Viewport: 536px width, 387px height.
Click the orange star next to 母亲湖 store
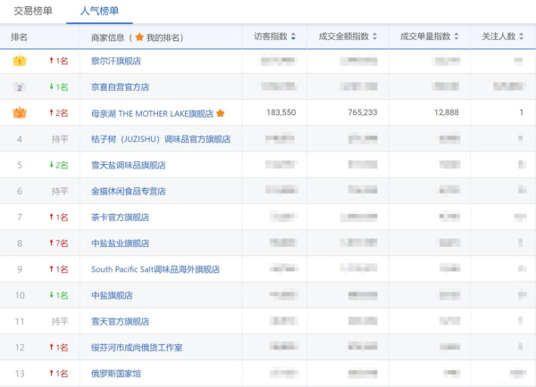point(221,113)
